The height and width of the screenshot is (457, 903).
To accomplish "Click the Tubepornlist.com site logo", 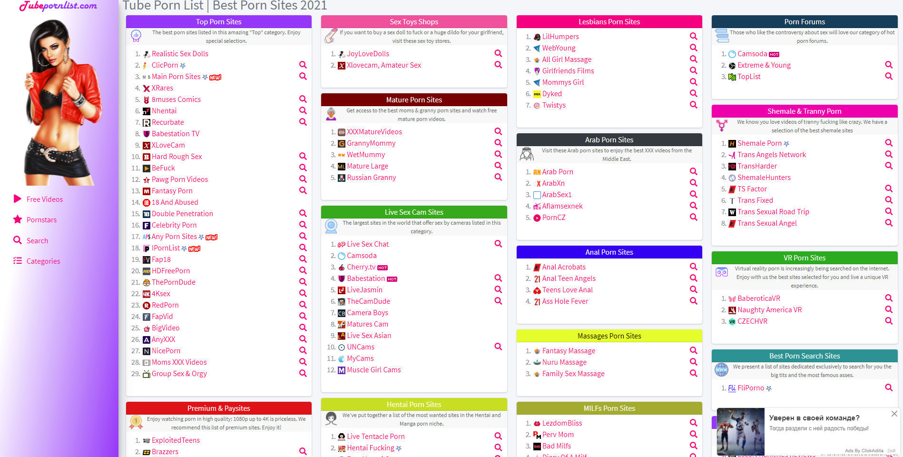I will pyautogui.click(x=59, y=6).
